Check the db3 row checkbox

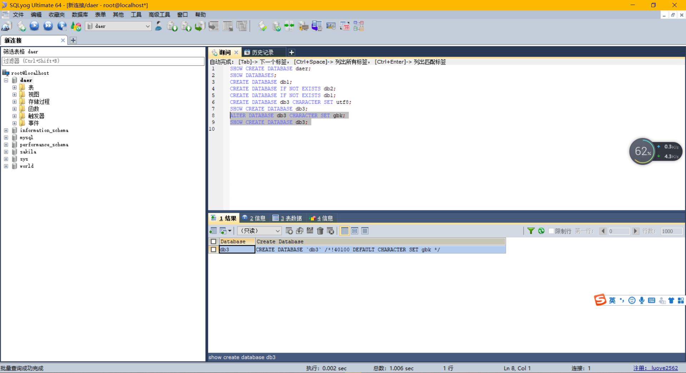point(214,250)
